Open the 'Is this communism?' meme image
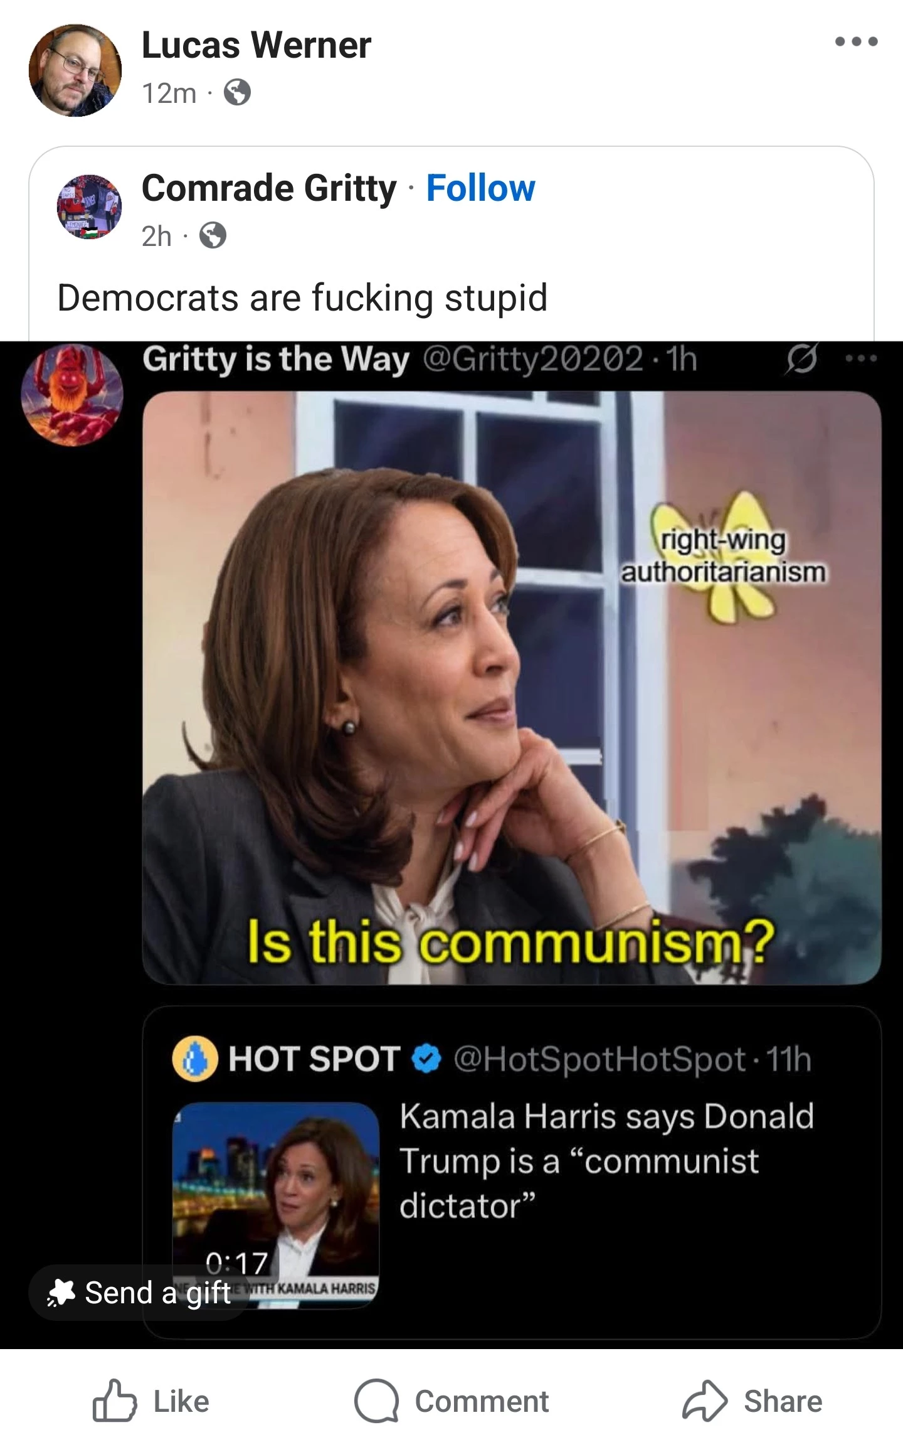This screenshot has height=1452, width=903. point(512,687)
